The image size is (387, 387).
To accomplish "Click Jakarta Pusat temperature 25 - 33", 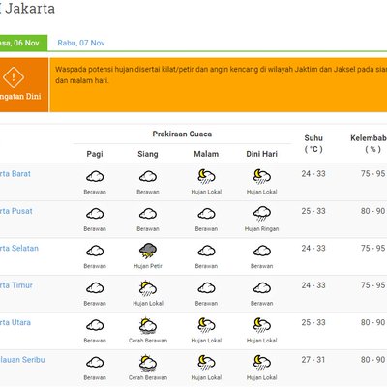I will tap(313, 211).
